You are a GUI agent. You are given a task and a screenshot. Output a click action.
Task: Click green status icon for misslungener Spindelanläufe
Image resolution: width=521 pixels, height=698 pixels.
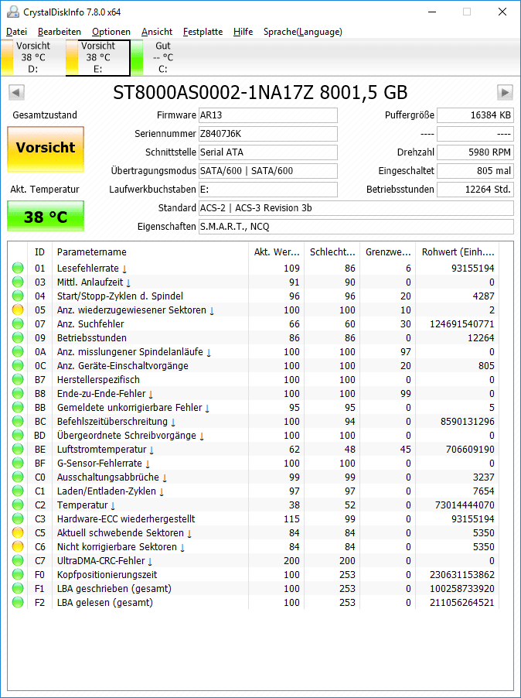pos(18,351)
